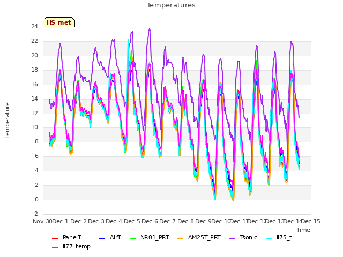This screenshot has width=343, height=257.
Task: Click the Dec 15 x-axis tick label
Action: [311, 221]
